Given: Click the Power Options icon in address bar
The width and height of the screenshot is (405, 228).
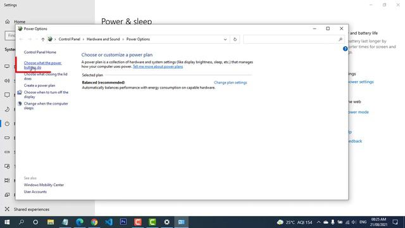Looking at the screenshot, I should click(x=50, y=39).
